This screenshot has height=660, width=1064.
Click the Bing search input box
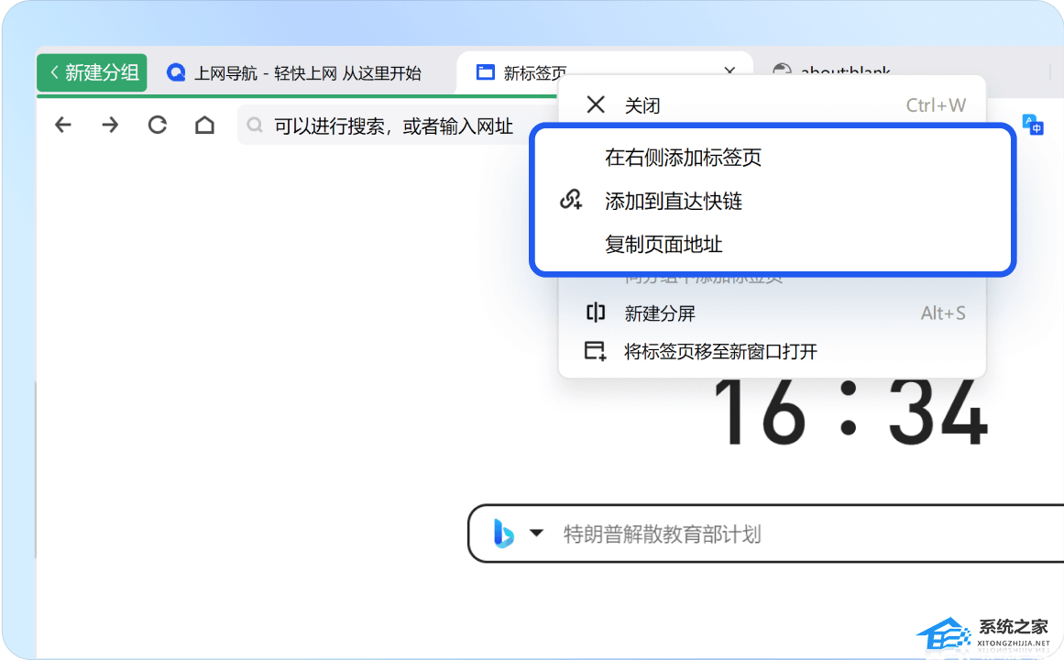(765, 533)
